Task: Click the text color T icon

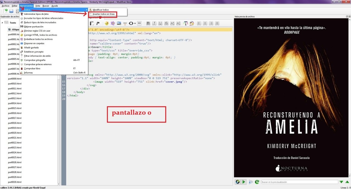Action: point(186,23)
